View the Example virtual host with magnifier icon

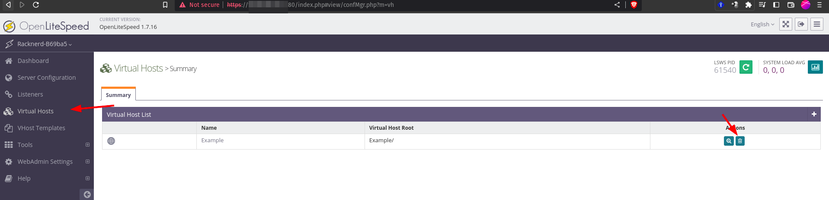(729, 141)
